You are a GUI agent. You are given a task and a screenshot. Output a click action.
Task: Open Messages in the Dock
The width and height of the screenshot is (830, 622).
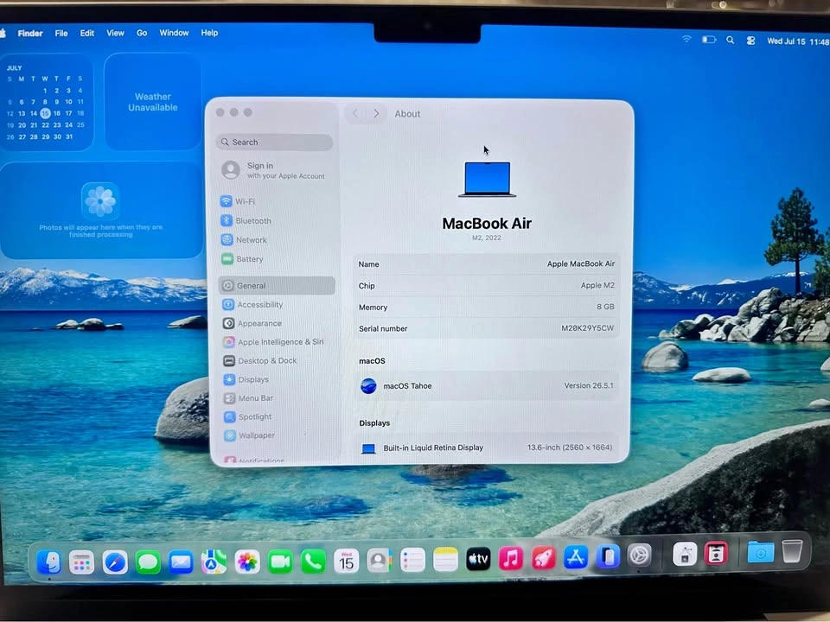tap(148, 562)
